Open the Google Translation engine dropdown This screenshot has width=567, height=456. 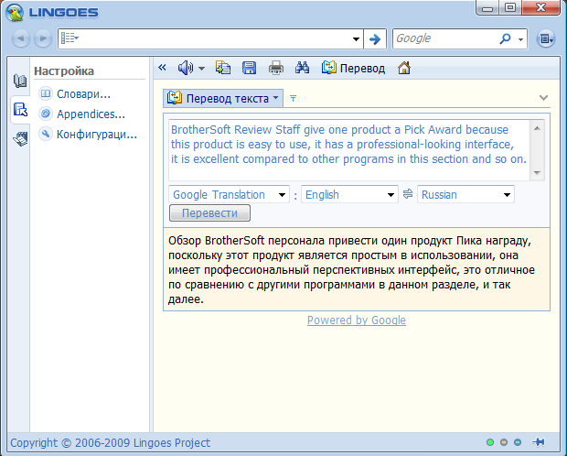229,195
